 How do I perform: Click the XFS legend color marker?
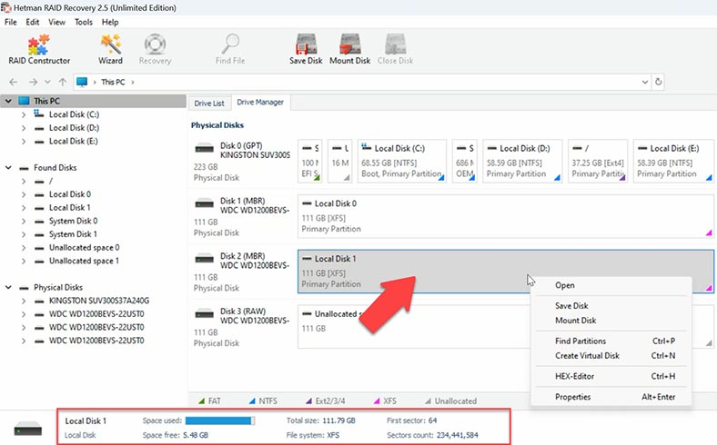point(377,401)
